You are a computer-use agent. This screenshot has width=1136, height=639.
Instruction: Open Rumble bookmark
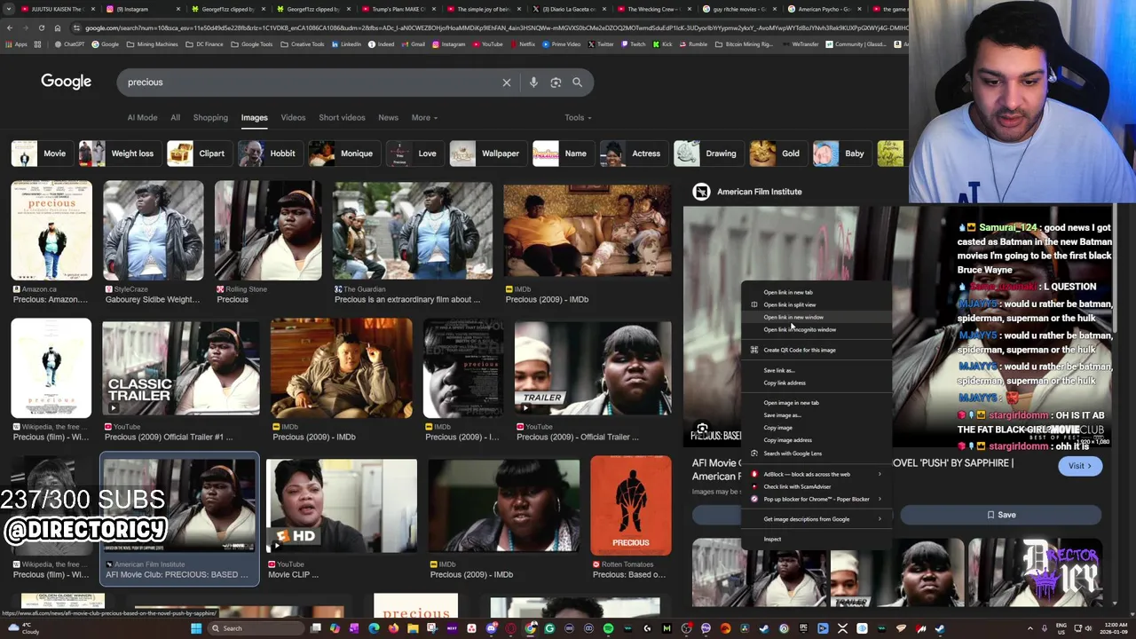(693, 44)
